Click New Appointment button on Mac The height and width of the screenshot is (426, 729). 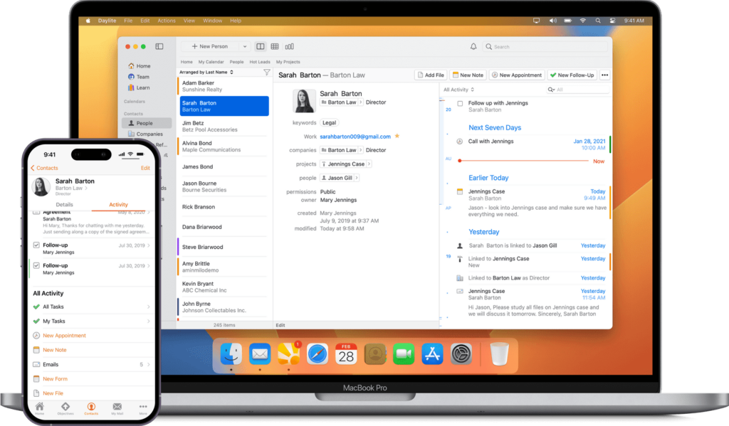(517, 75)
